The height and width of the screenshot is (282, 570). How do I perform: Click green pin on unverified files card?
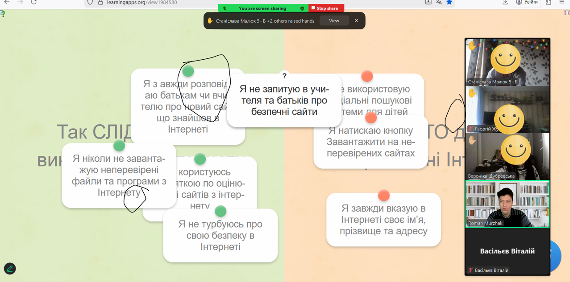click(x=119, y=146)
